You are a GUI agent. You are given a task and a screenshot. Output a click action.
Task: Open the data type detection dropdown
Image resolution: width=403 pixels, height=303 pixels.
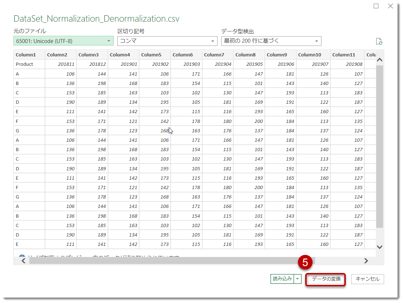271,41
